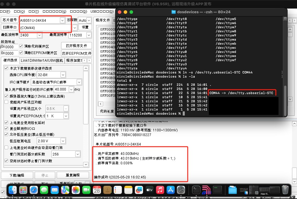
Task: Open the red striped app in Dock
Action: (x=207, y=190)
